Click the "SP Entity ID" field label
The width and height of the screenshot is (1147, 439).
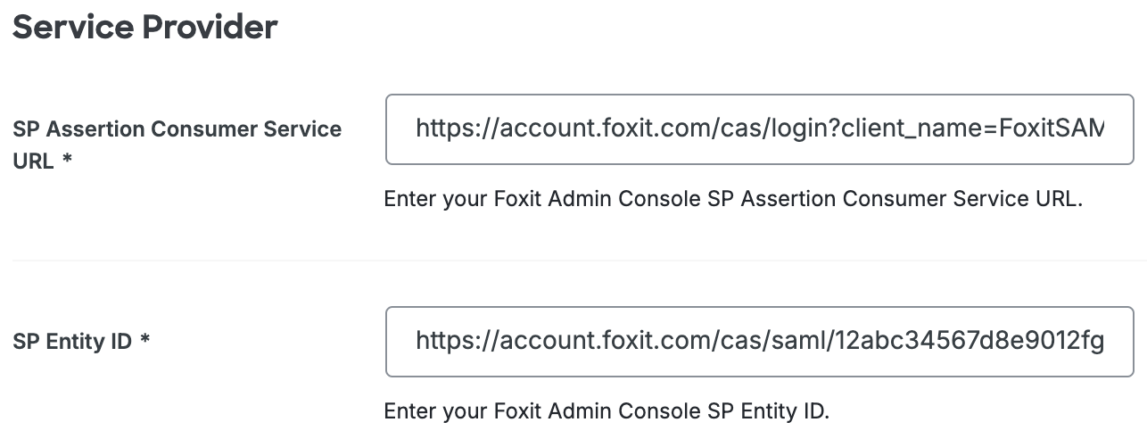[x=71, y=342]
